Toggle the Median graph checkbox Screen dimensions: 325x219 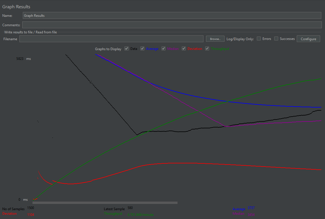[163, 48]
